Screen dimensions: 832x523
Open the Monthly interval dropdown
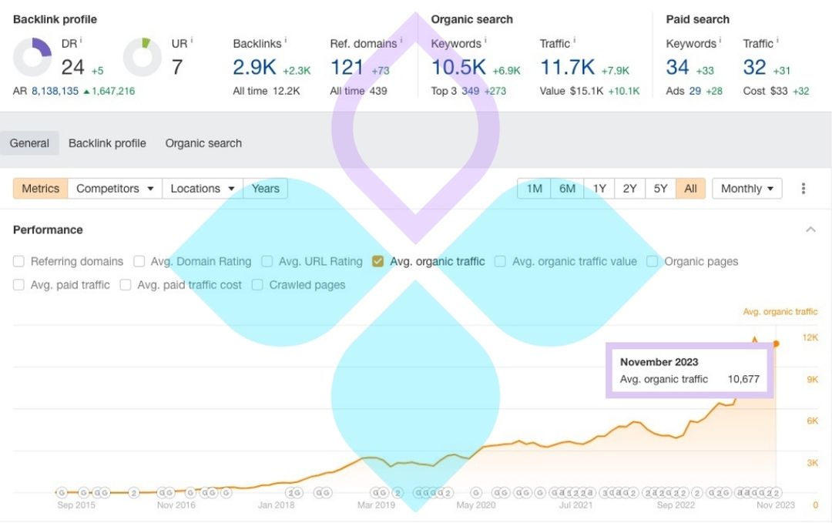coord(746,189)
